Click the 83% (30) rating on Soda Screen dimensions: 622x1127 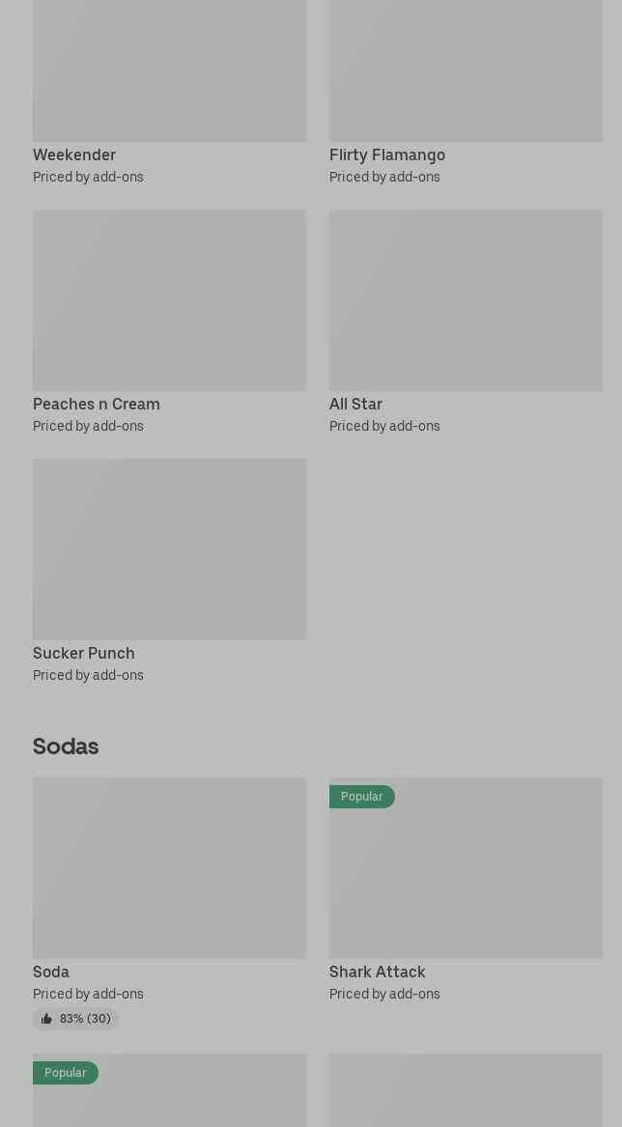(85, 1019)
